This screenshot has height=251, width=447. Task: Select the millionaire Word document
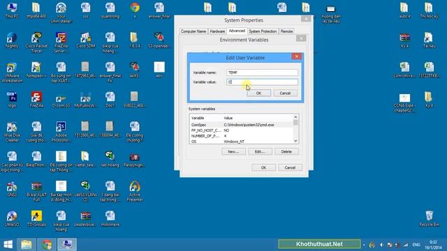click(110, 219)
